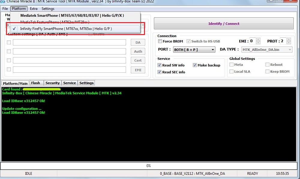Increase the EMI value with up arrow
300x179 pixels.
pyautogui.click(x=258, y=40)
